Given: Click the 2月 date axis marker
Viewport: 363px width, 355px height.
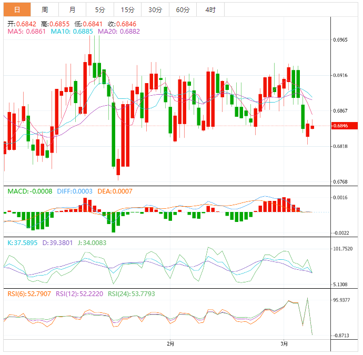Looking at the screenshot, I should pyautogui.click(x=170, y=344).
